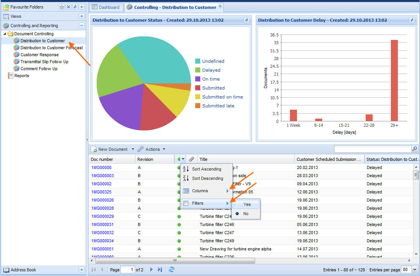Open the New Document dropdown arrow

point(133,149)
